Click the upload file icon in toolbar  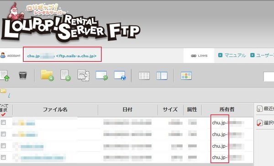(5, 75)
